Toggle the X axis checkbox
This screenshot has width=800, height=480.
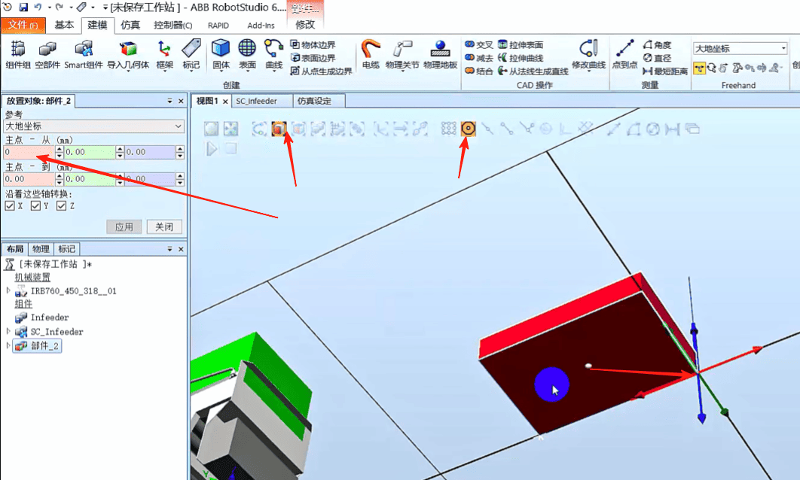[10, 206]
